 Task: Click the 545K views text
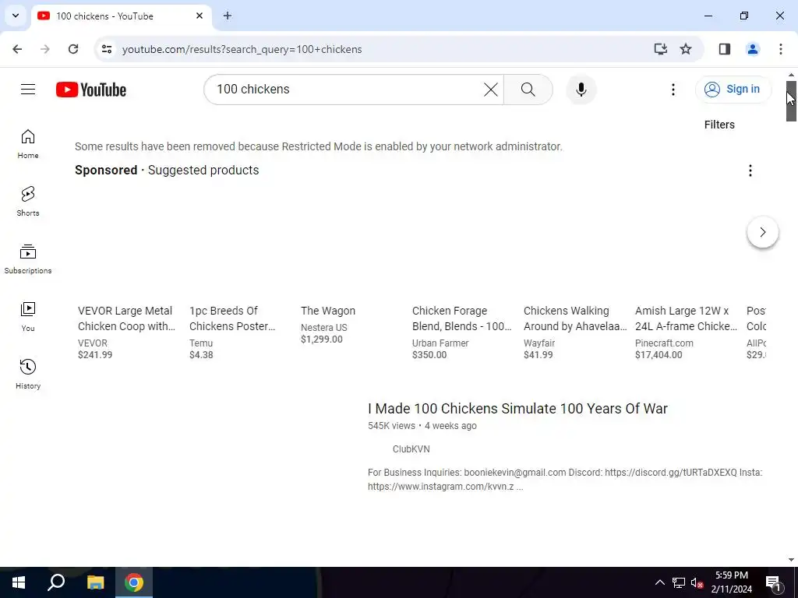[x=391, y=426]
